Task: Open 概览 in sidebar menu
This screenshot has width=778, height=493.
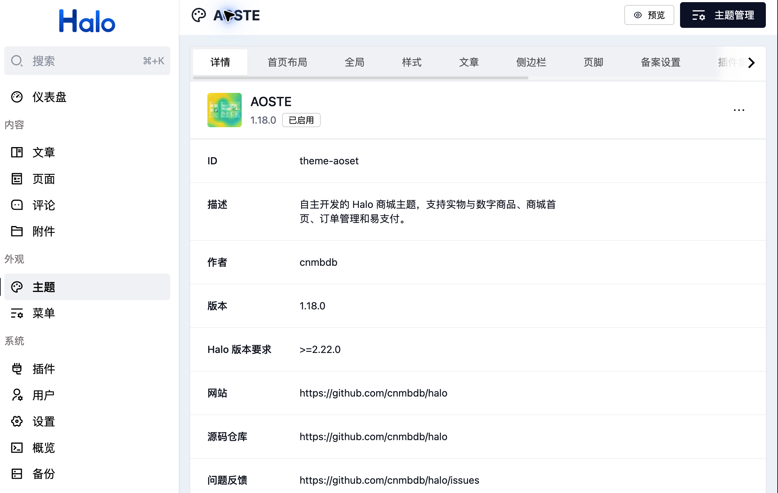Action: coord(87,448)
